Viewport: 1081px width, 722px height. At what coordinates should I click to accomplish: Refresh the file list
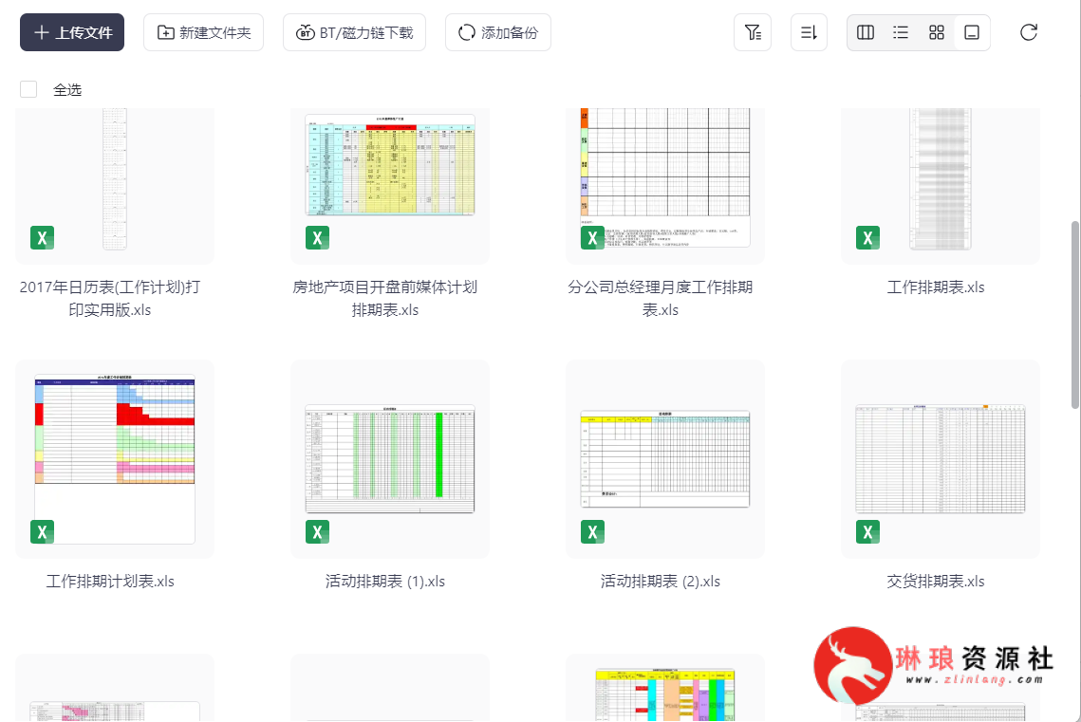click(1029, 32)
